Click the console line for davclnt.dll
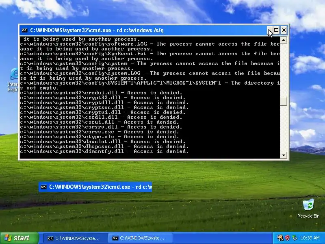The width and height of the screenshot is (325, 244). [103, 142]
